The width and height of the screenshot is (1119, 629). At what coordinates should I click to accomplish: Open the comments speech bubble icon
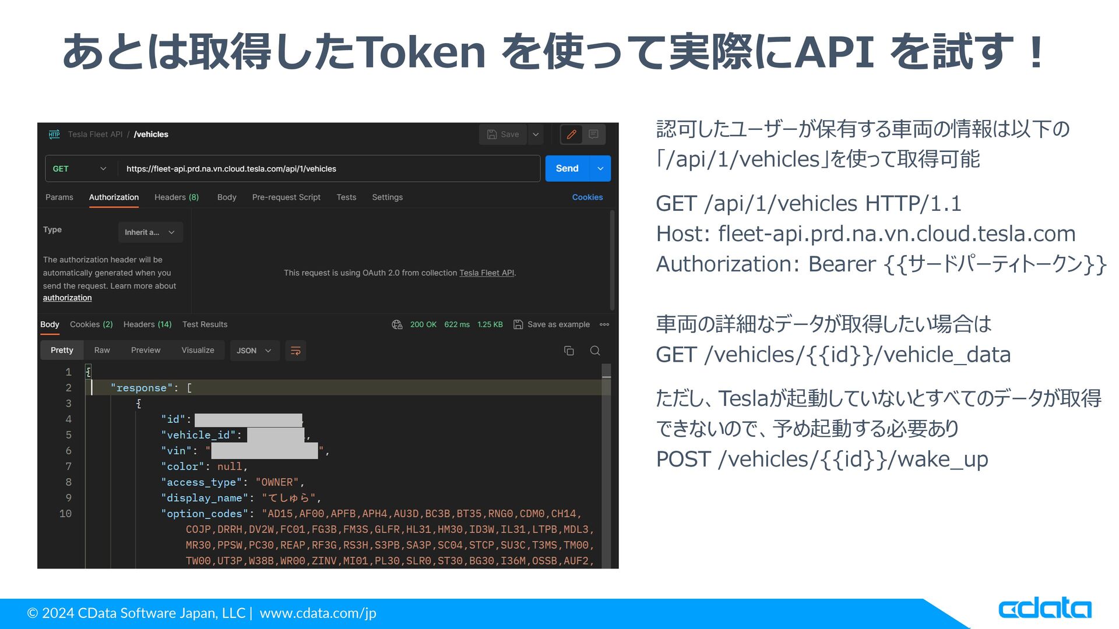[x=593, y=135]
